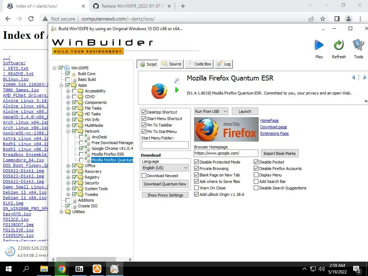Toggle the Desktop Shortcut checkbox
Viewport: 368px width, 276px height.
point(144,112)
